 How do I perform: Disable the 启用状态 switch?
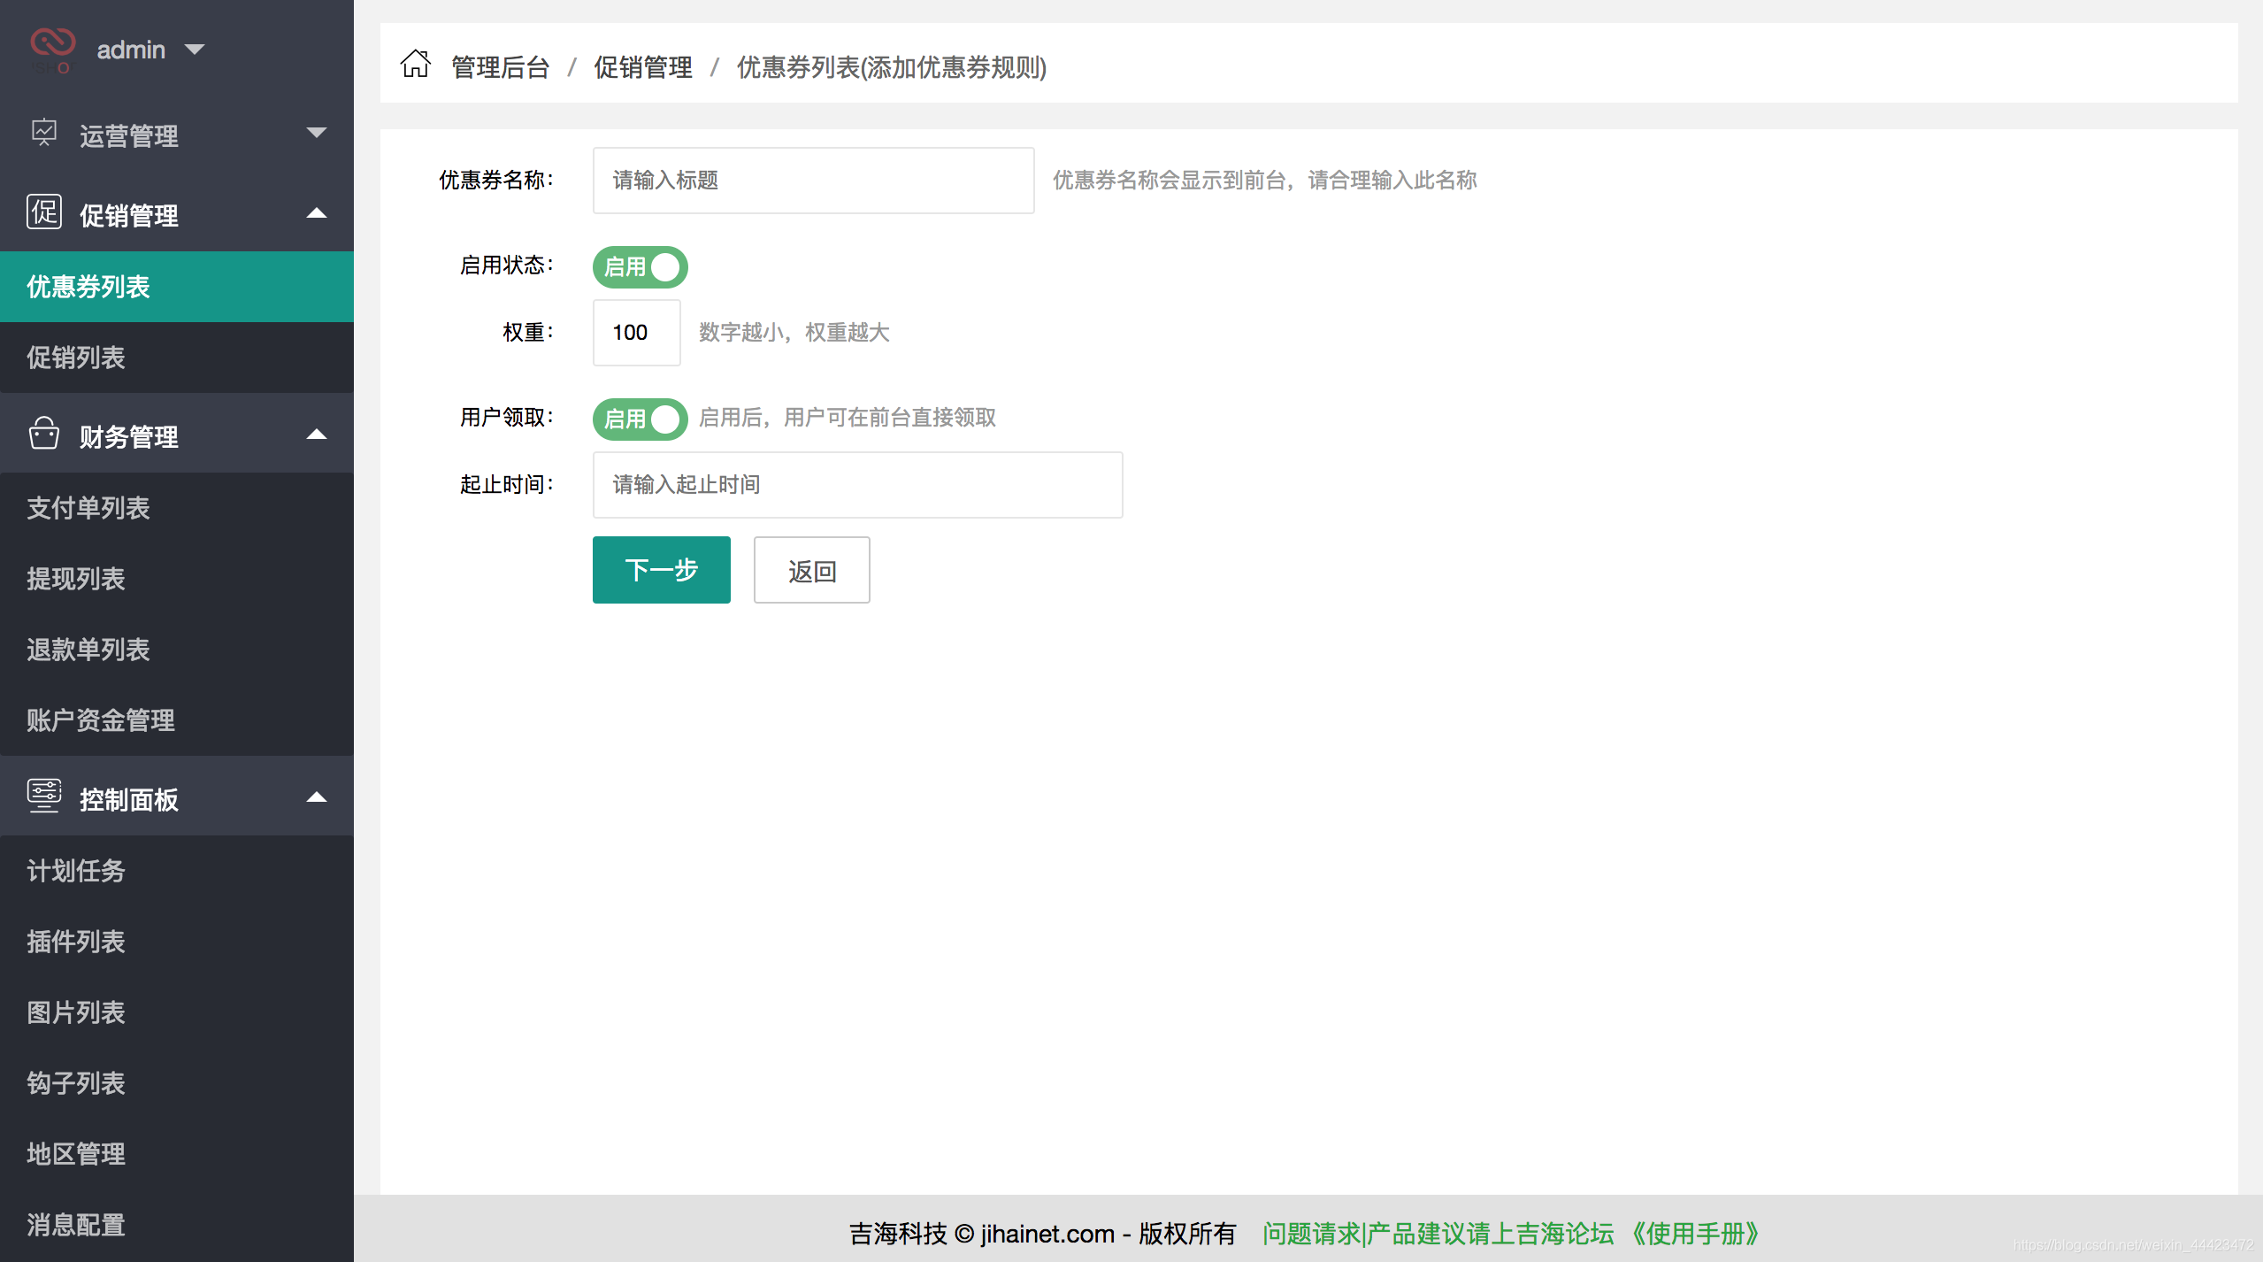[x=640, y=266]
